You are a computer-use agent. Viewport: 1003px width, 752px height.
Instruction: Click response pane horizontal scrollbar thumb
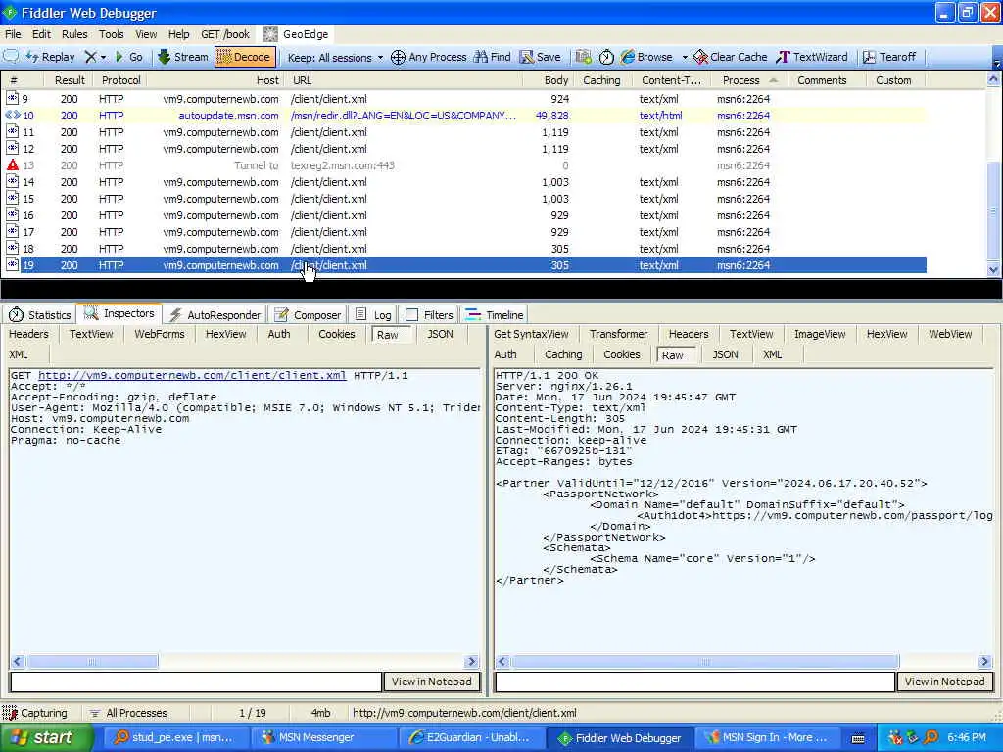[705, 661]
